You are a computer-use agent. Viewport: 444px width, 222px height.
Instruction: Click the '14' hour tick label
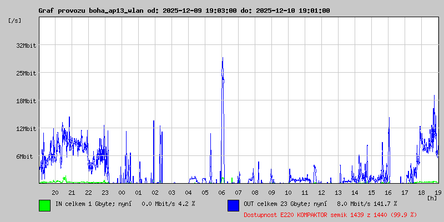[x=355, y=193]
